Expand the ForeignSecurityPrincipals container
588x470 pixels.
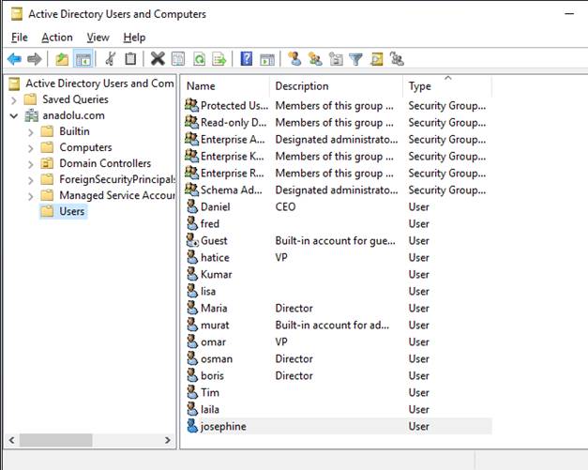pyautogui.click(x=30, y=180)
